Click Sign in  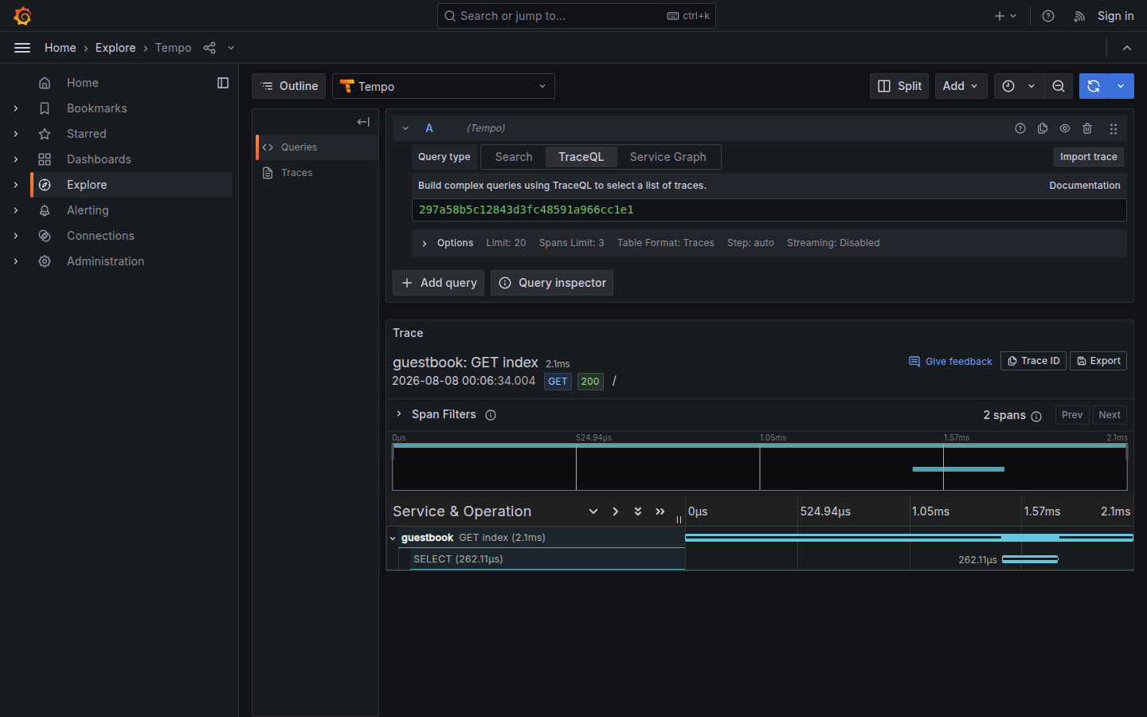1115,16
